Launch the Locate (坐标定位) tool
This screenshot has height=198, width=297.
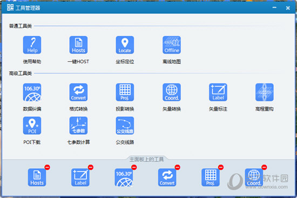pyautogui.click(x=125, y=45)
